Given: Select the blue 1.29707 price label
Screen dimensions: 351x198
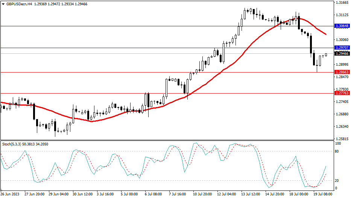Looking at the screenshot, I should click(x=342, y=48).
